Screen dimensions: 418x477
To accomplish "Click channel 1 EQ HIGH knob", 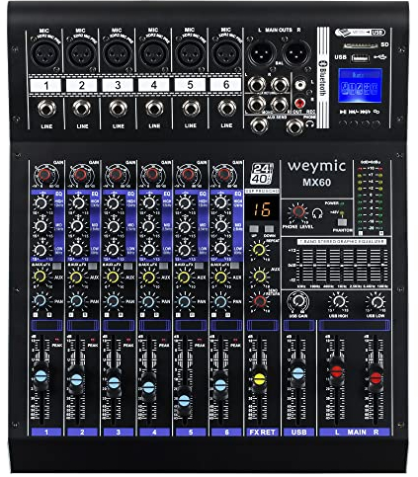I will tap(41, 203).
